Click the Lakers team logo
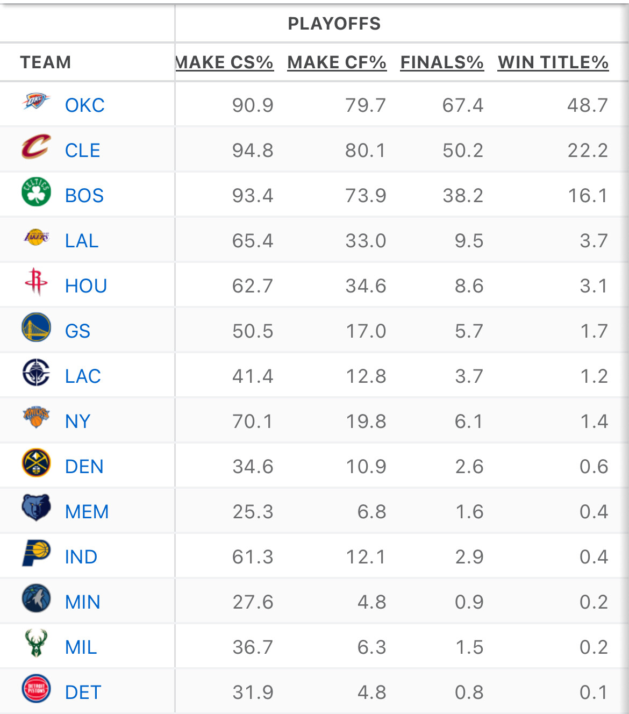 coord(36,237)
